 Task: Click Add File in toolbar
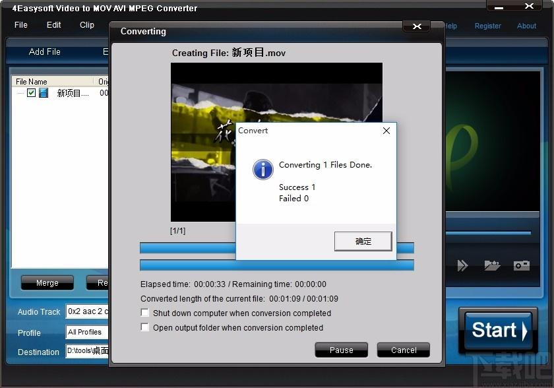click(45, 51)
